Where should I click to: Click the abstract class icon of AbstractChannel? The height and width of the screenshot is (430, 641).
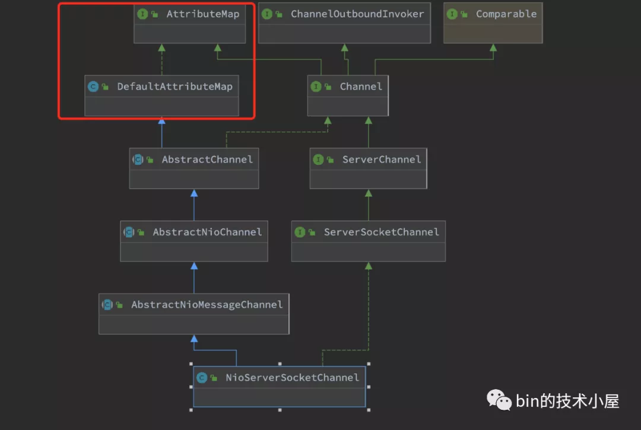point(138,160)
